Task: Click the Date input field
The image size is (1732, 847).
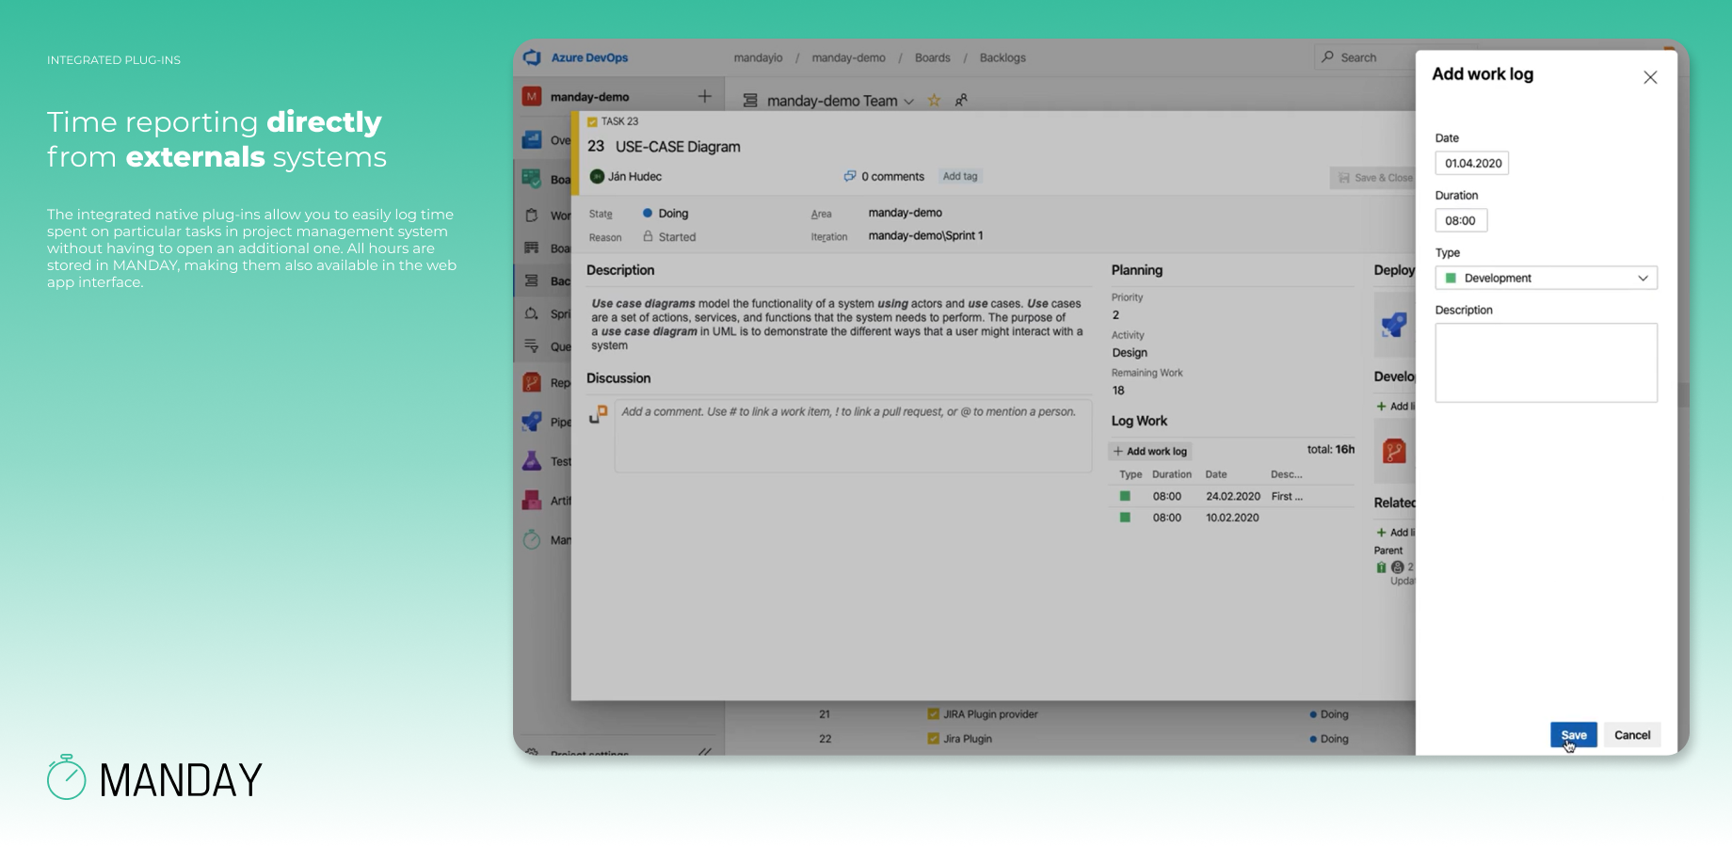Action: point(1471,163)
